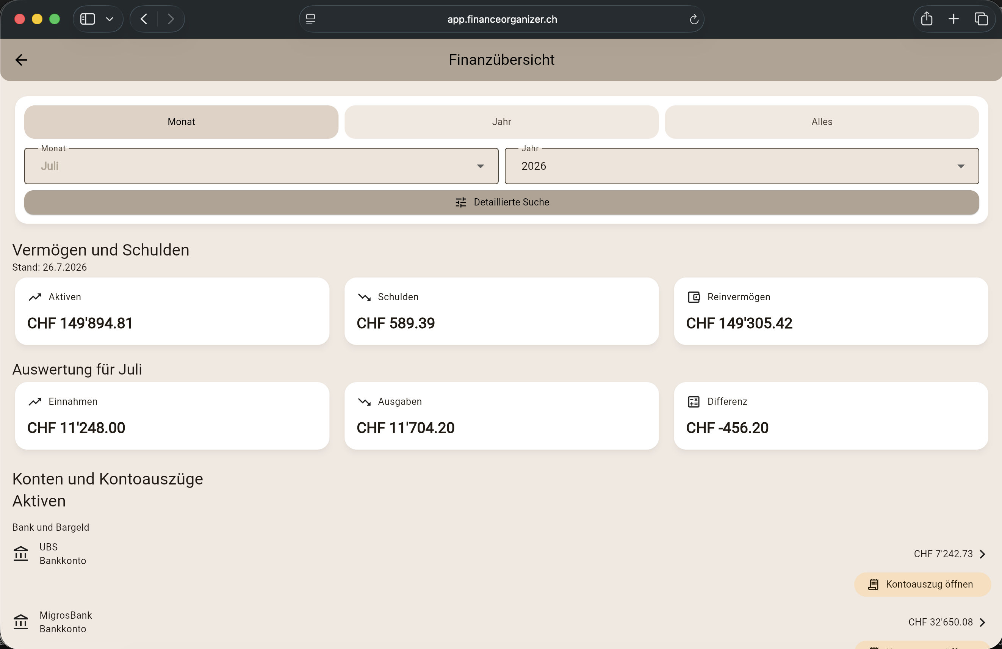Select the Einnahmen value CHF 11'248.00
The image size is (1002, 649).
tap(76, 428)
